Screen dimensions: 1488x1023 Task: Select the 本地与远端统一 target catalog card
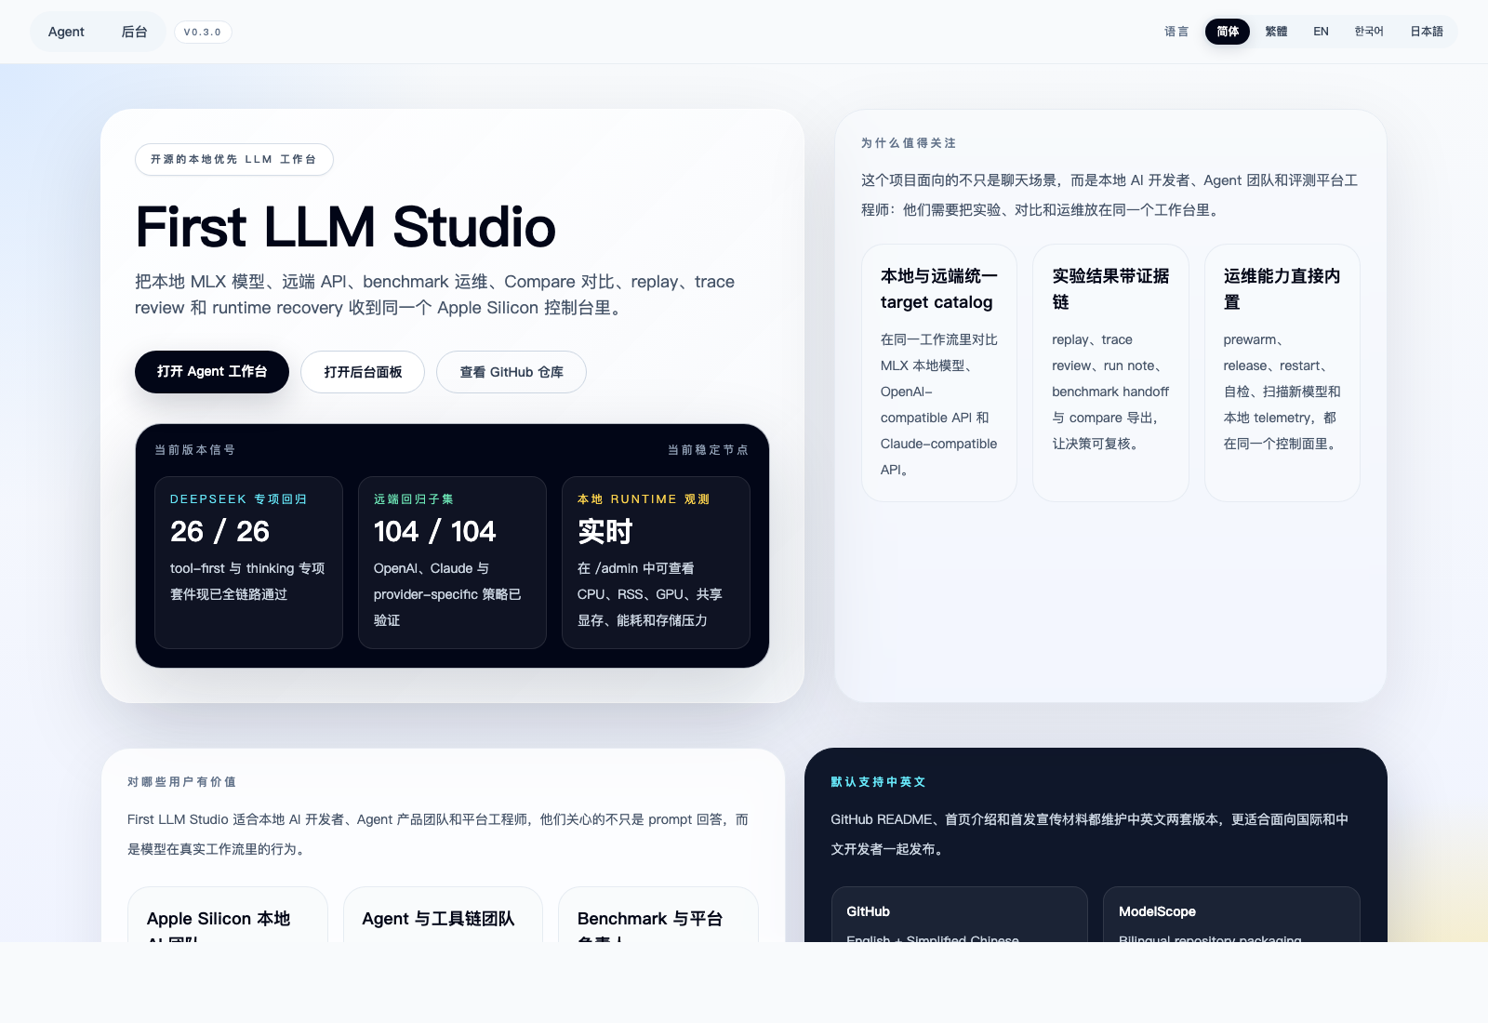click(x=939, y=373)
